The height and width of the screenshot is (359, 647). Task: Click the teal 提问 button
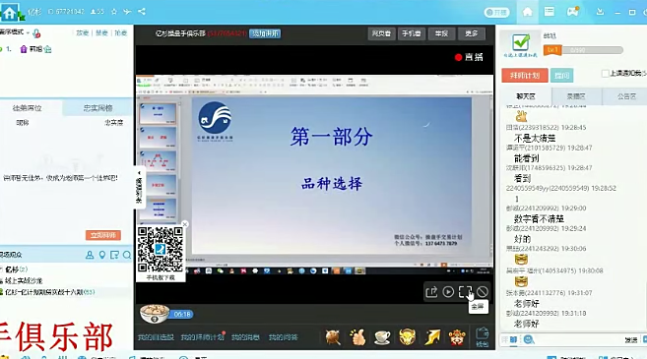point(561,76)
